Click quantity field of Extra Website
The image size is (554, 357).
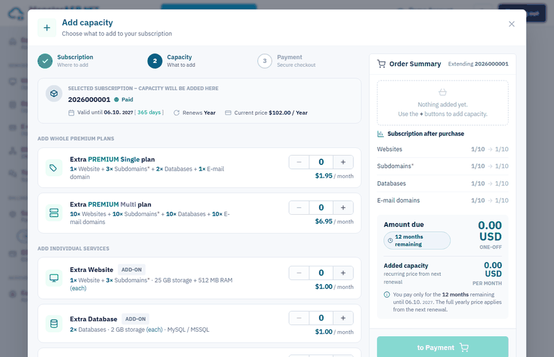pos(321,273)
